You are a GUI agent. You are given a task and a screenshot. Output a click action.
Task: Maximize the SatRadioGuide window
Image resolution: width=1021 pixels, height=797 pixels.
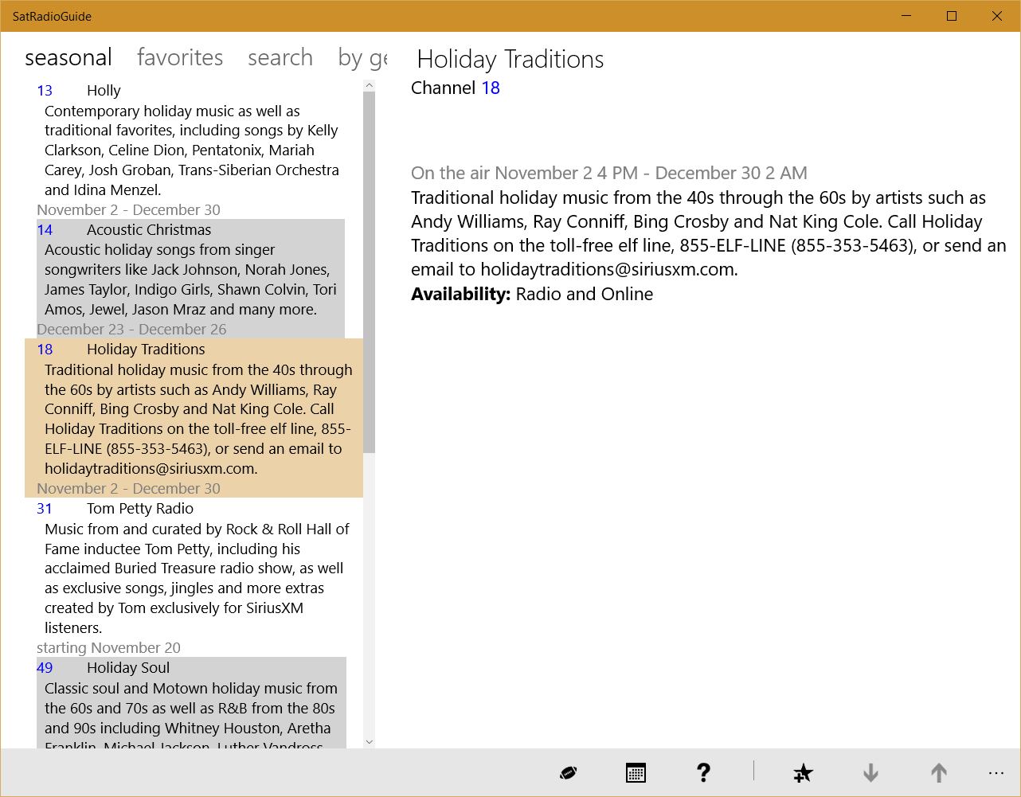(x=952, y=16)
